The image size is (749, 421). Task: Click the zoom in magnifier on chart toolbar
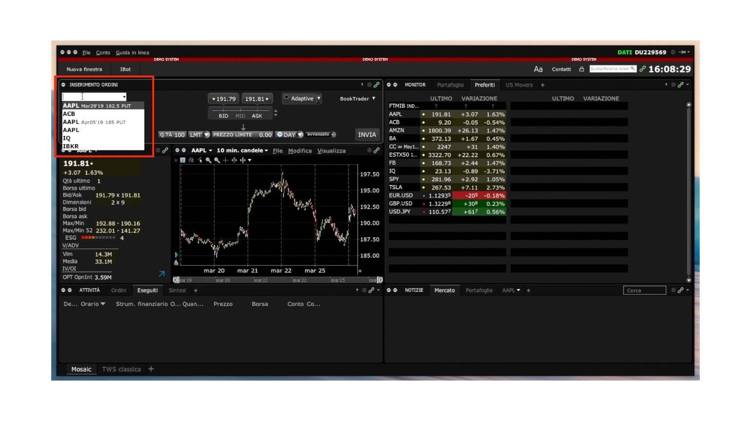click(208, 160)
